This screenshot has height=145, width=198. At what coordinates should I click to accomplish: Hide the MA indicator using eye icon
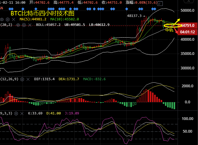[2, 19]
